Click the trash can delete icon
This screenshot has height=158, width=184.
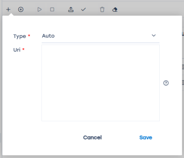click(102, 10)
